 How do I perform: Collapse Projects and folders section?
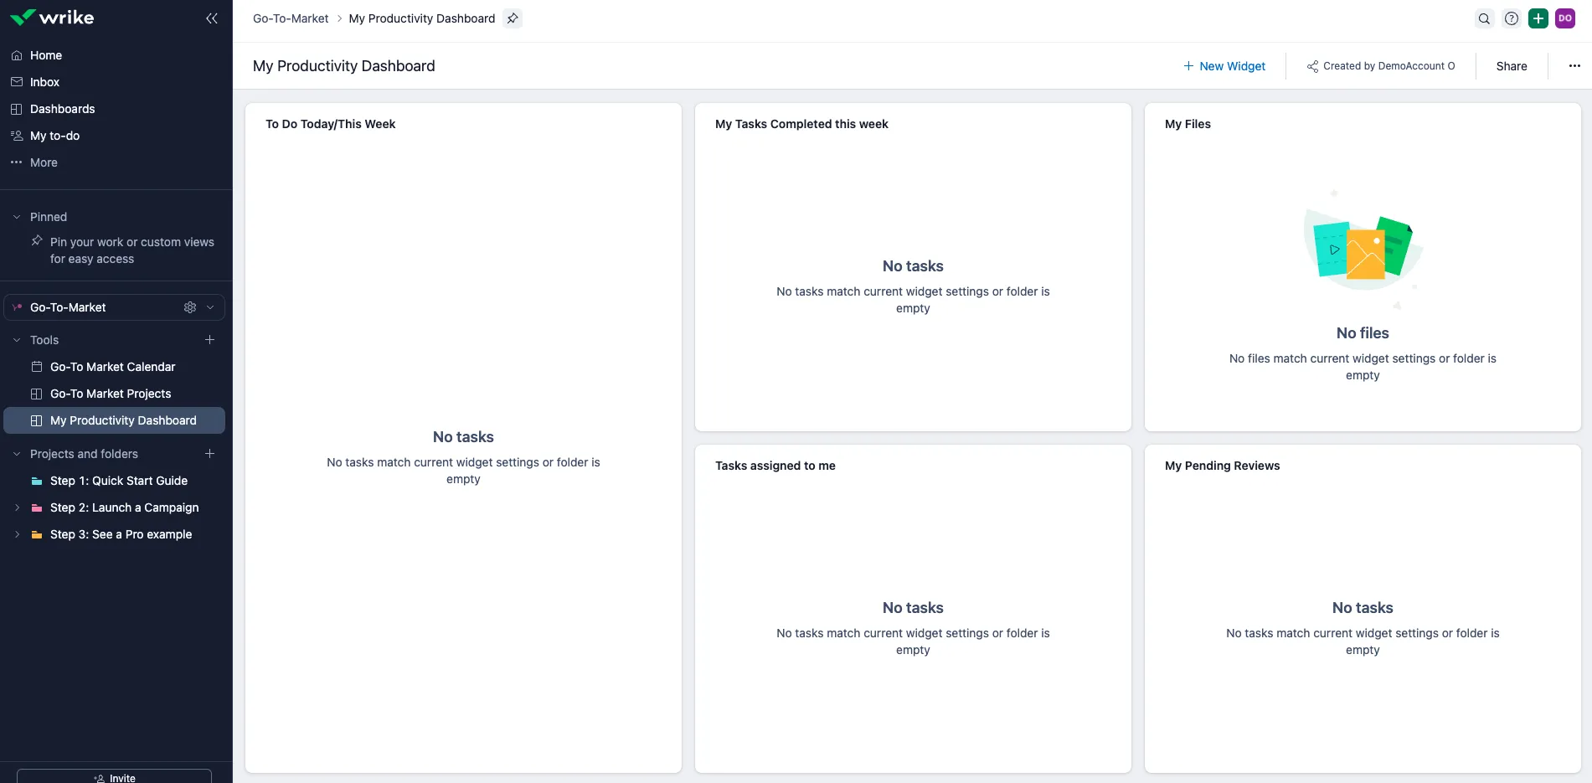coord(17,454)
